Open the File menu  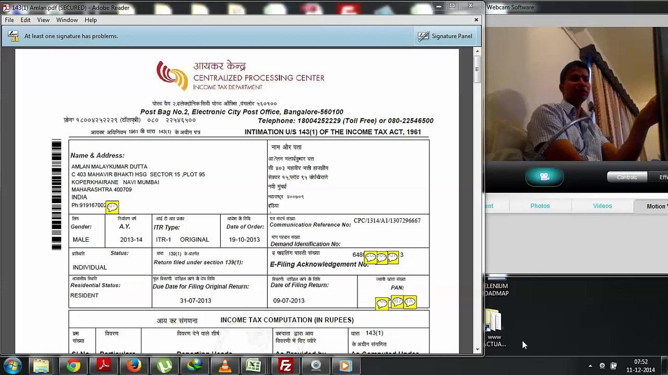point(9,20)
